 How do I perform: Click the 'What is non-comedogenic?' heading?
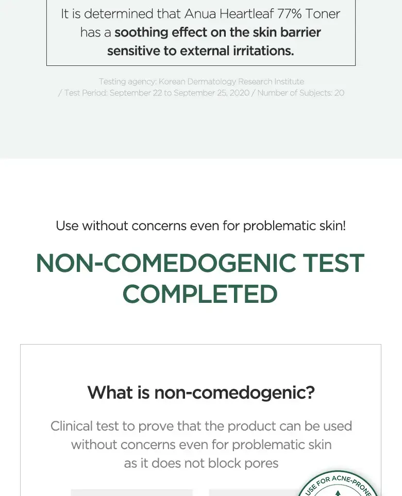pyautogui.click(x=200, y=392)
